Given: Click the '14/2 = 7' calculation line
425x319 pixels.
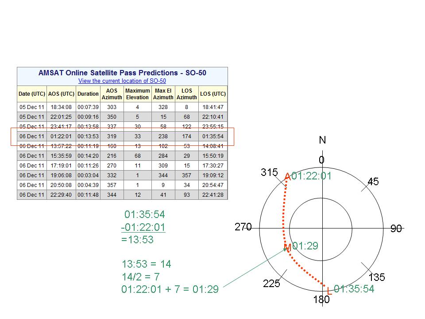Looking at the screenshot, I should (141, 277).
